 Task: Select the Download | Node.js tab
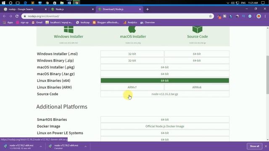pos(119,9)
